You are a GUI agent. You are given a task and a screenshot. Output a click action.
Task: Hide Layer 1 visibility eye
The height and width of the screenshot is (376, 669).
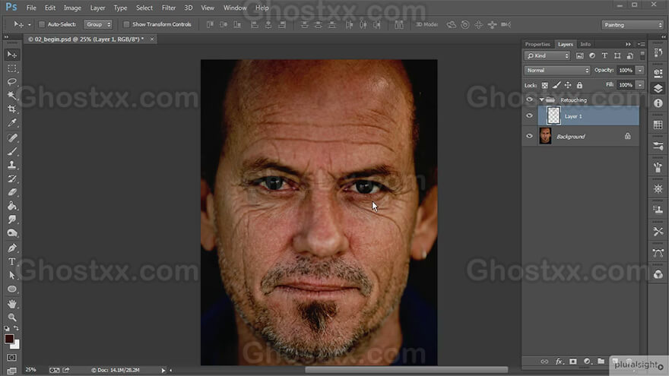click(x=529, y=116)
